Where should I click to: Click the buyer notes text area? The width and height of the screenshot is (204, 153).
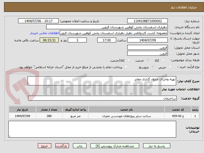[x=92, y=129]
